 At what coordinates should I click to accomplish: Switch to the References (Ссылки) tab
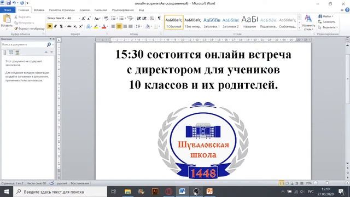(85, 10)
